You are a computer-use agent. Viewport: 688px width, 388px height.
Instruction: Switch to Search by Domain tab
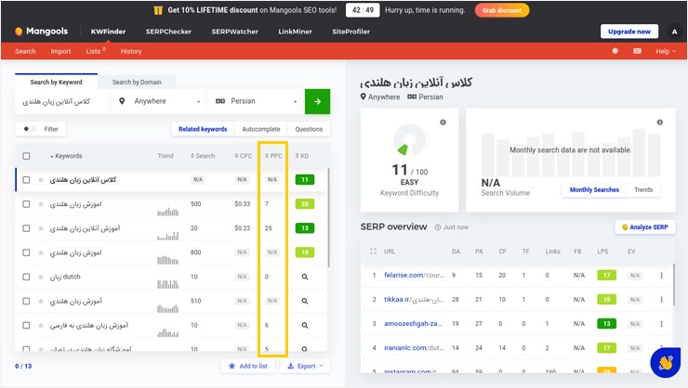click(137, 82)
